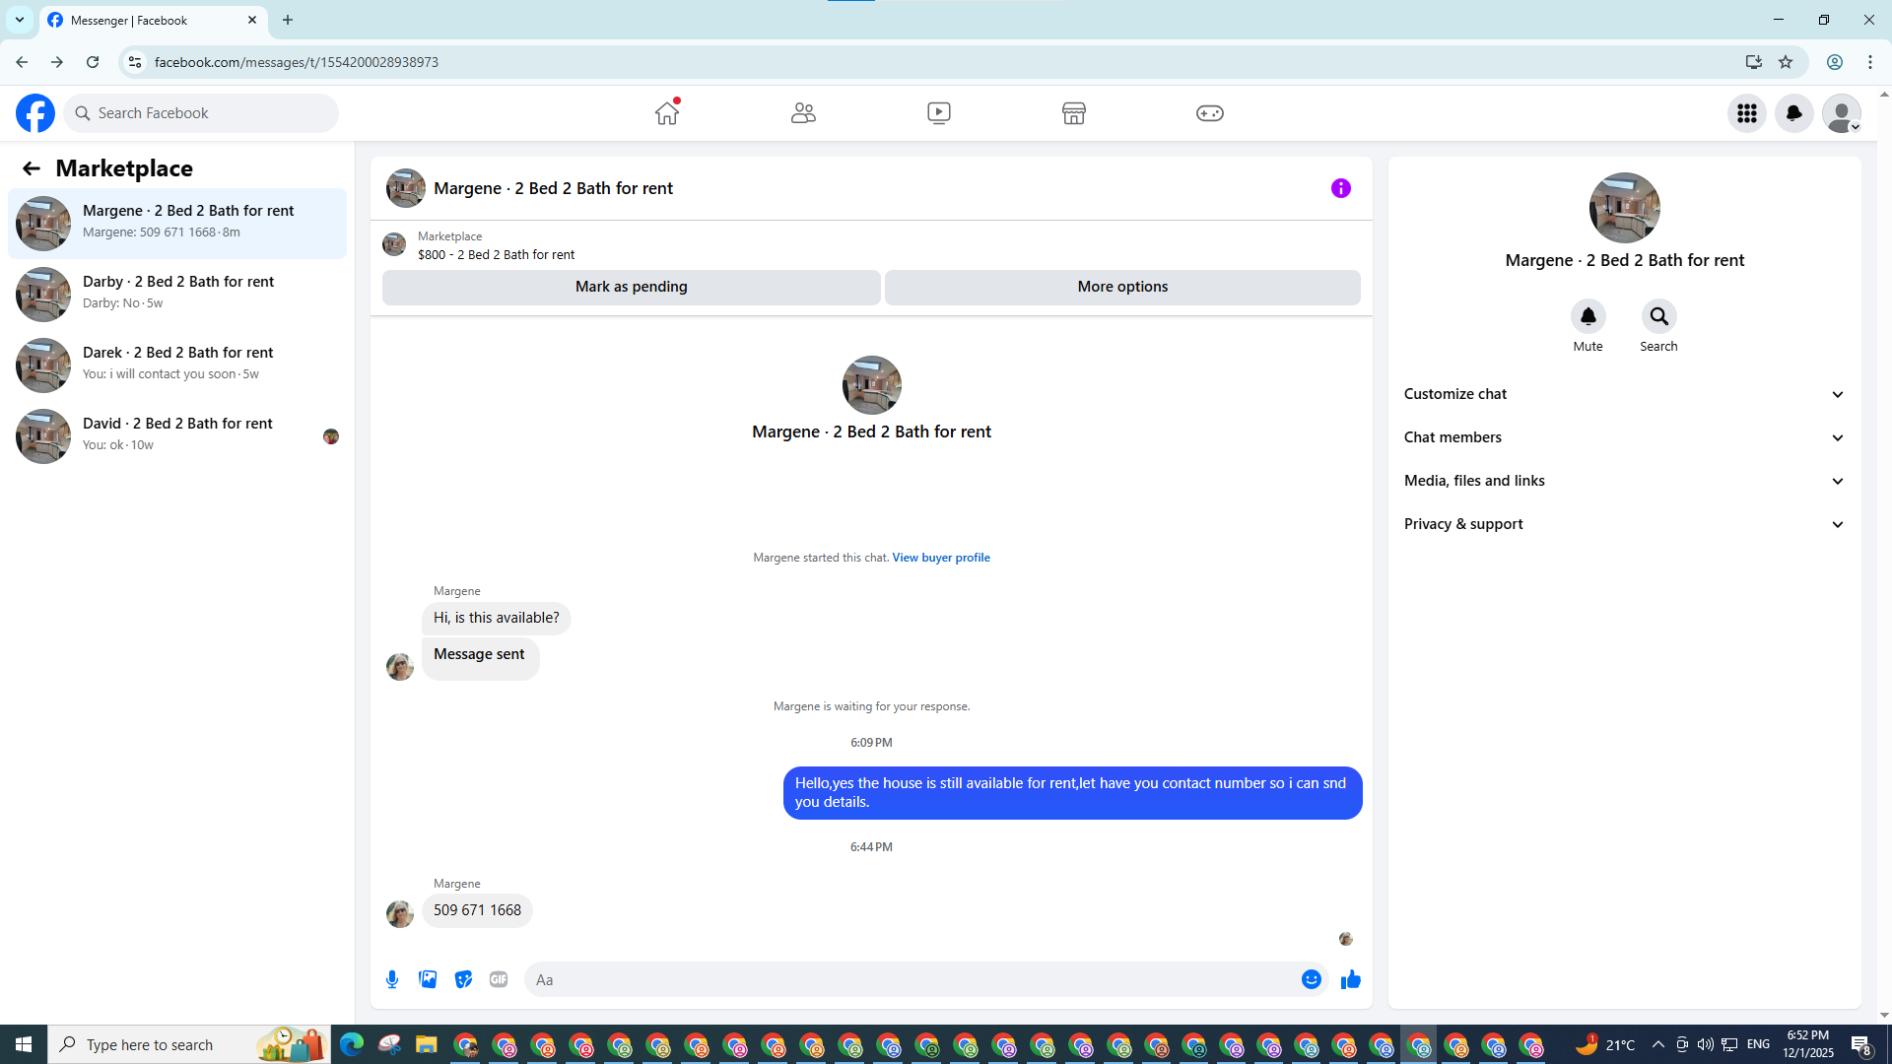Open the emoji picker icon
Image resolution: width=1892 pixels, height=1064 pixels.
point(1312,979)
